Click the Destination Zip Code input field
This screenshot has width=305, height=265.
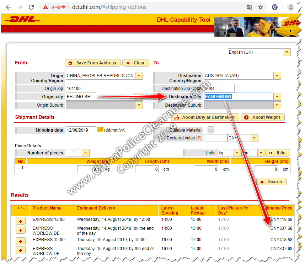point(219,89)
